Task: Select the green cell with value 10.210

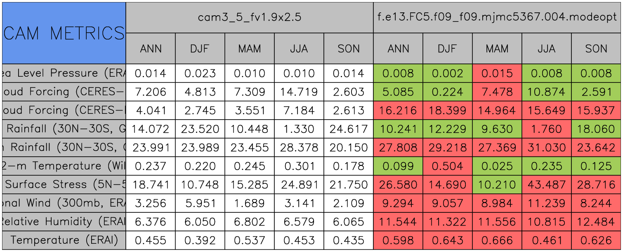Action: pyautogui.click(x=497, y=185)
